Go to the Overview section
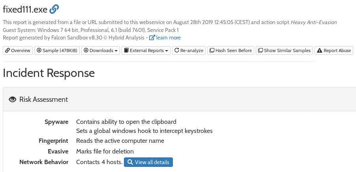Viewport: 356px width, 172px height. [18, 50]
